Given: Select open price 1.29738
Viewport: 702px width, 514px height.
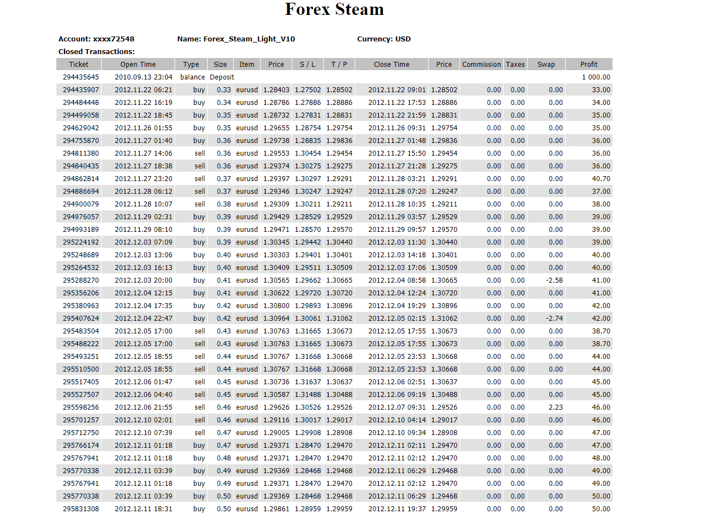Looking at the screenshot, I should coord(276,141).
